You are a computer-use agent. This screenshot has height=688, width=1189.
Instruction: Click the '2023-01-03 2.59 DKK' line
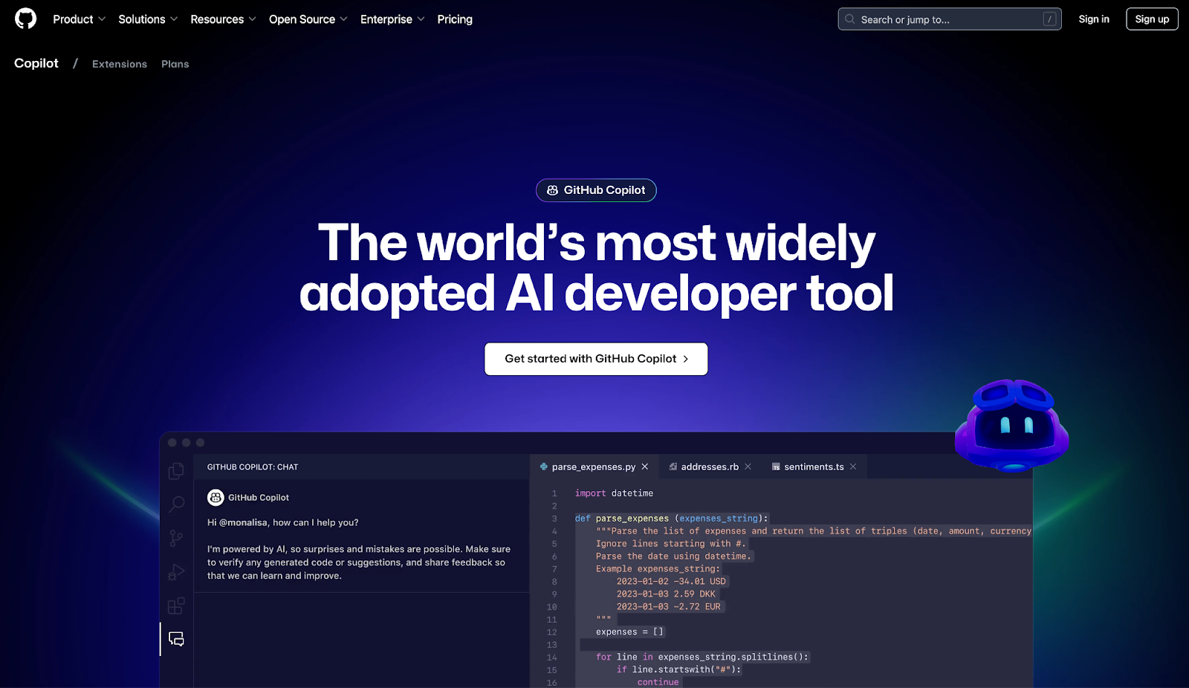pos(666,594)
